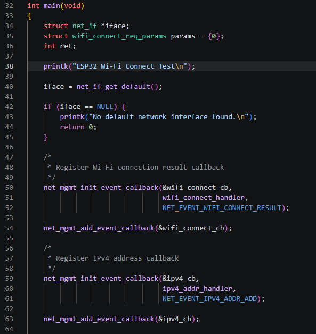
Task: Click 'net_mgmt_init_event_callback' on line 59
Action: click(x=101, y=279)
